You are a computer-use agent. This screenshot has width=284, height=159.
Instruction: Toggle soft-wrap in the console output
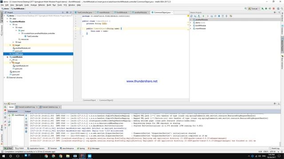point(26,122)
